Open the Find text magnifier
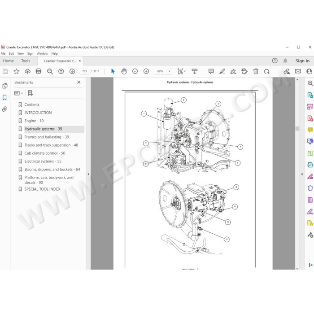The height and width of the screenshot is (314, 314). click(x=50, y=71)
